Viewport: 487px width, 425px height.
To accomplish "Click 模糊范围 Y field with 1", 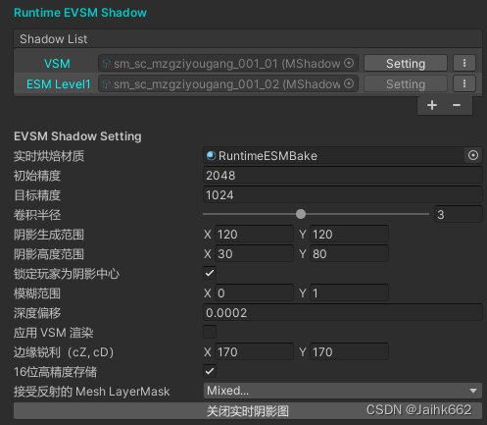I will click(x=349, y=293).
